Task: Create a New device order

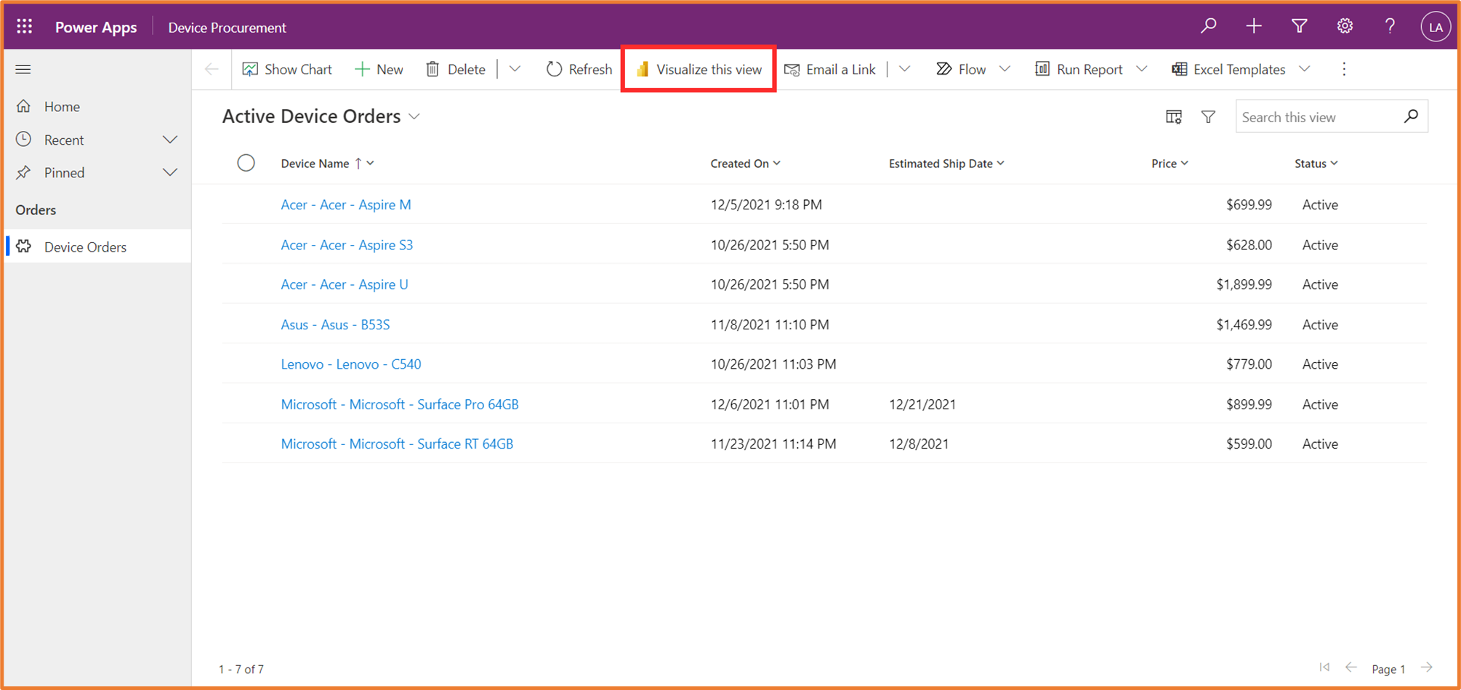Action: pos(379,69)
